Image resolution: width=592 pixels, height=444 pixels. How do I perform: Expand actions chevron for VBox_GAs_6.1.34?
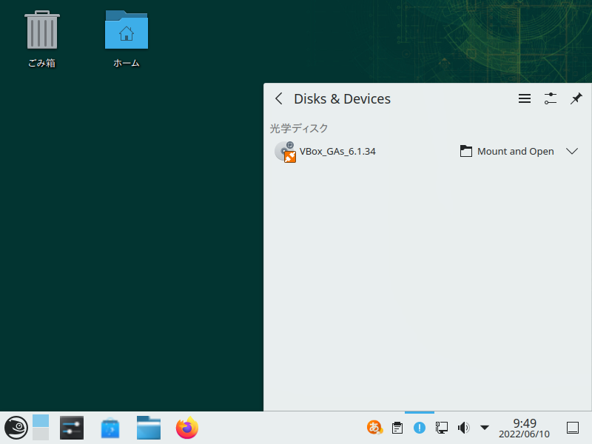click(x=572, y=152)
